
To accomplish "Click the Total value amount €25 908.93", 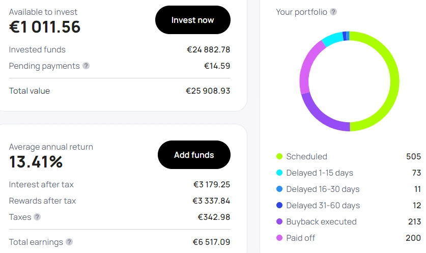I will click(208, 91).
